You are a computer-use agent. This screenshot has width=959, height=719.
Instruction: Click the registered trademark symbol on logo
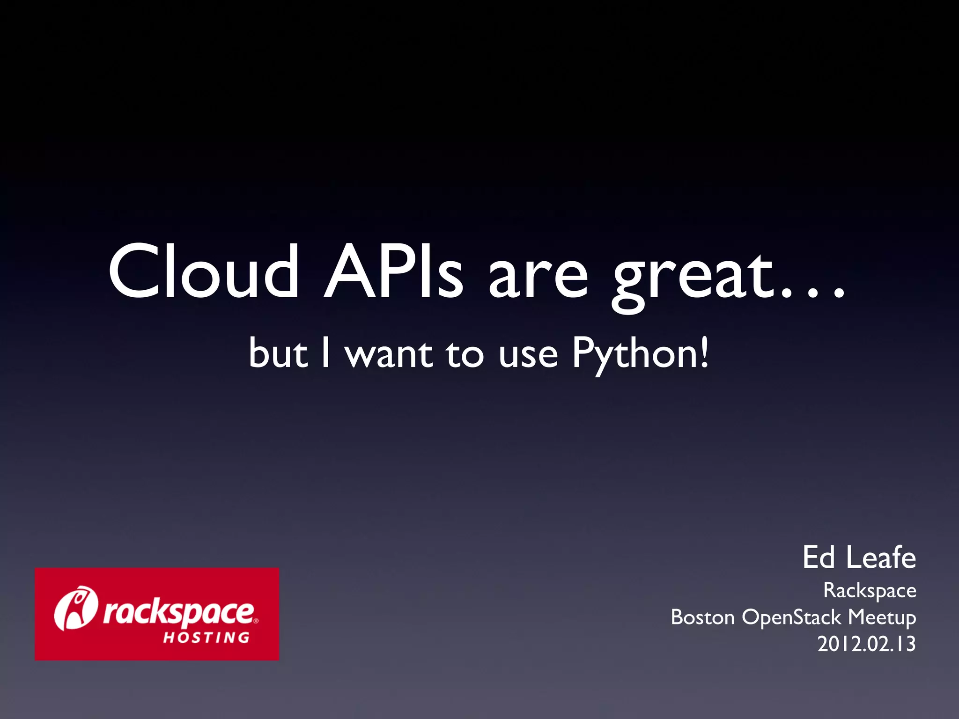click(256, 621)
